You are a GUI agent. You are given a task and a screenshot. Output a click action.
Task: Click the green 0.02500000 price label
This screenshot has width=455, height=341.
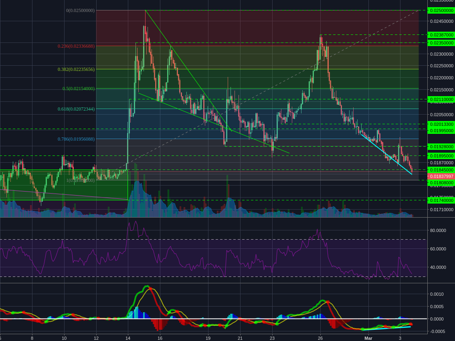tap(441, 10)
